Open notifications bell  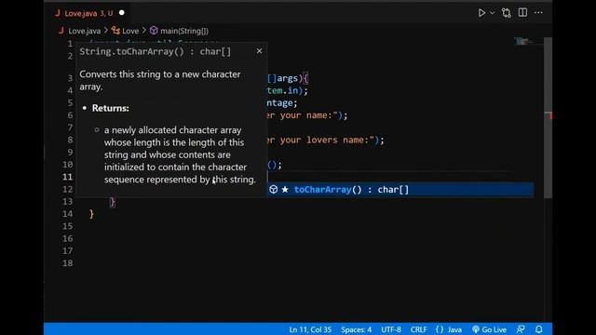(x=538, y=329)
